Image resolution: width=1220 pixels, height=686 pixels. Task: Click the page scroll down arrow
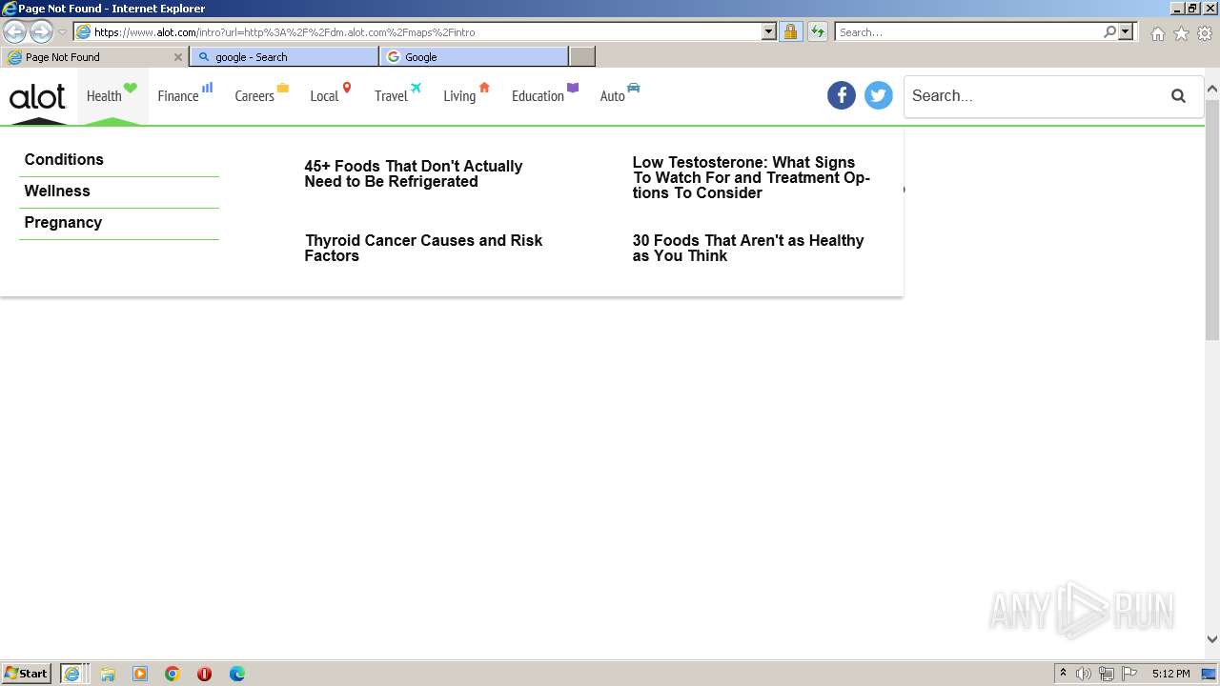pos(1212,639)
